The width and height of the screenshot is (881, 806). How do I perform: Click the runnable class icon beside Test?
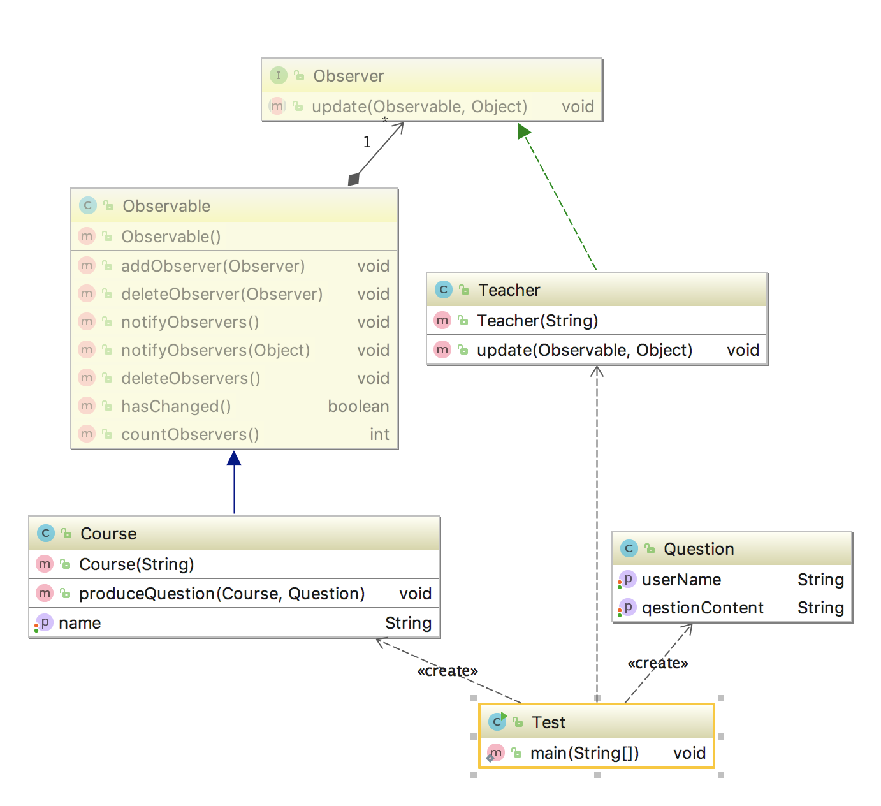pos(497,721)
